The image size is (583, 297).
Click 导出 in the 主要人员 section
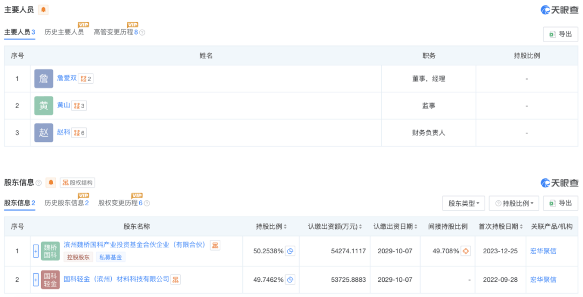[x=560, y=34]
